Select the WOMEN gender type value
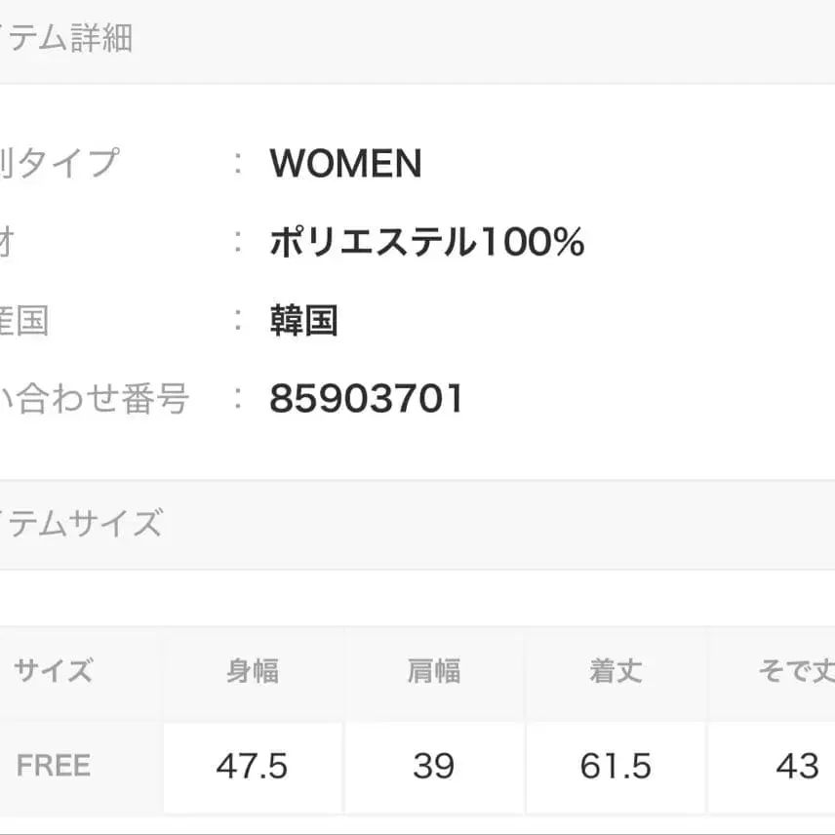This screenshot has height=835, width=835. pyautogui.click(x=345, y=164)
